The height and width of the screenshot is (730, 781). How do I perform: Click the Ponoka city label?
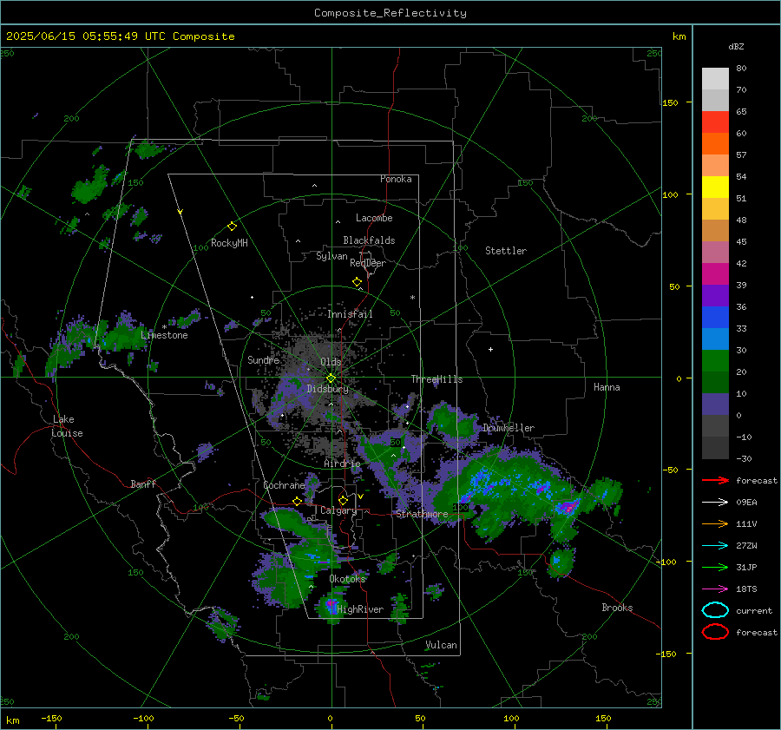click(396, 179)
